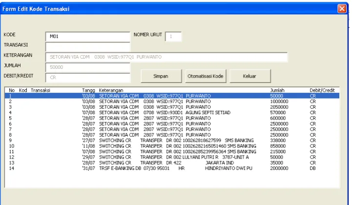Click the DB value in row 14
Screen dimensions: 352x205
(x=313, y=168)
